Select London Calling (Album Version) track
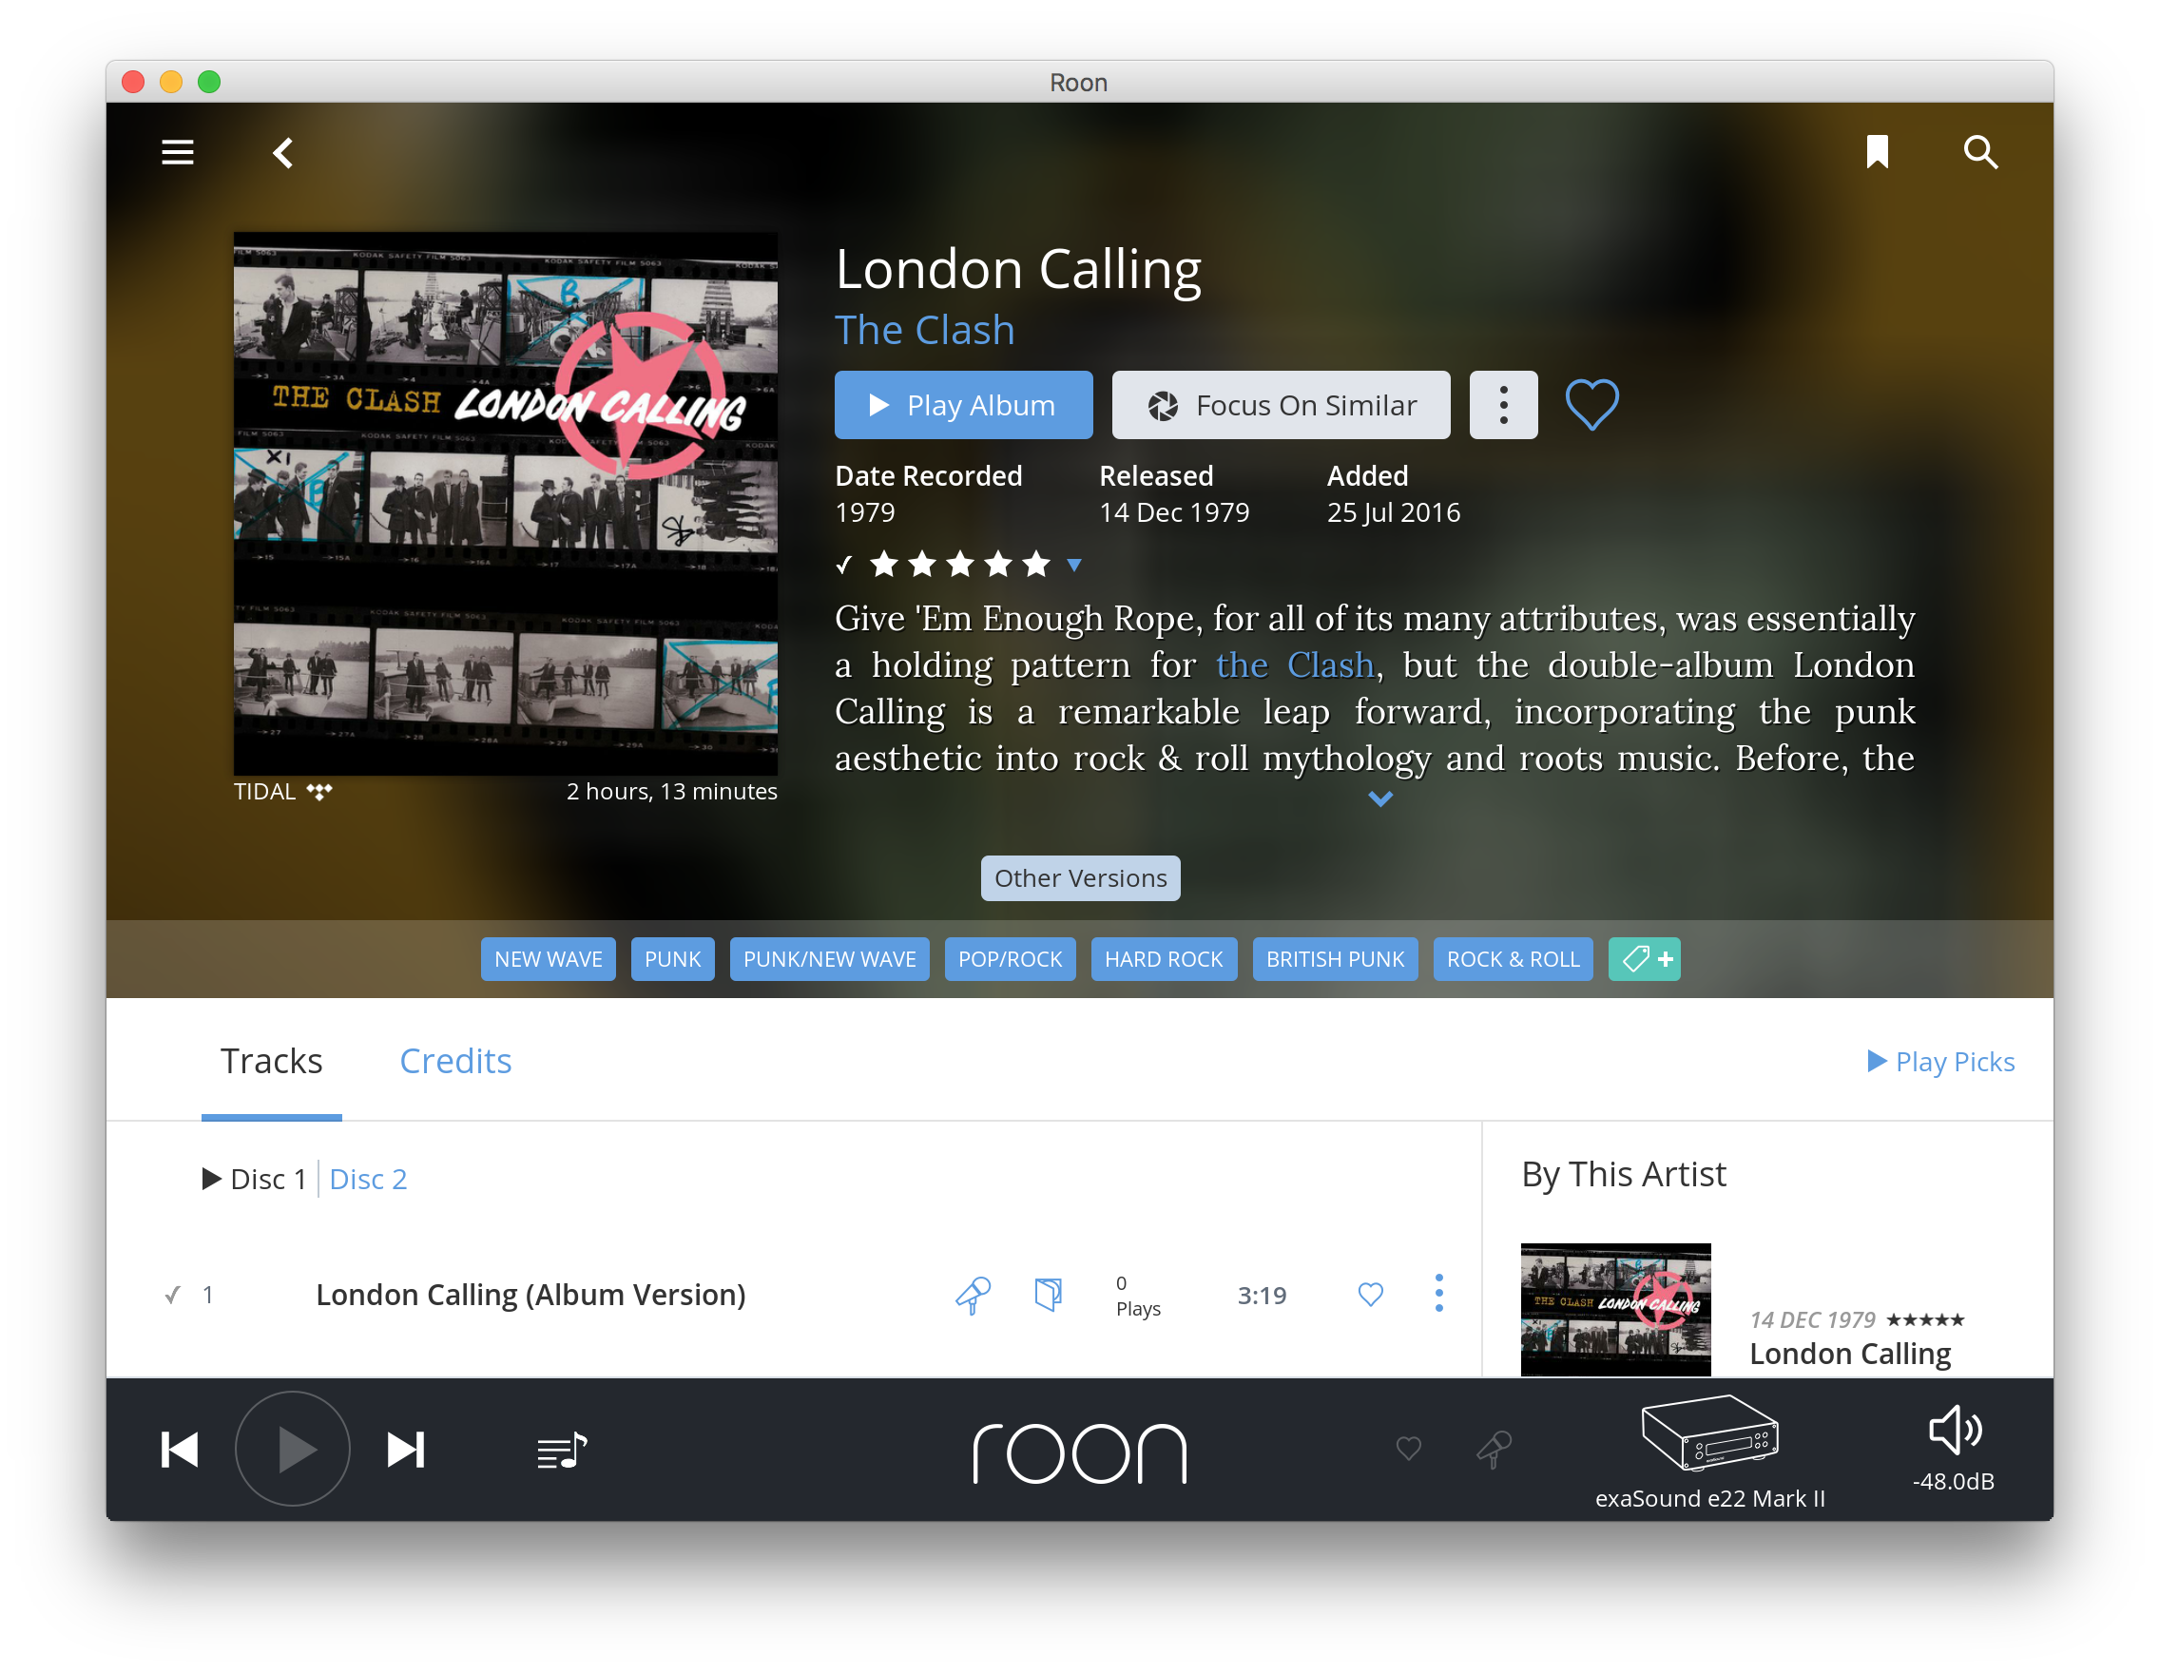The width and height of the screenshot is (2160, 1673). point(530,1295)
